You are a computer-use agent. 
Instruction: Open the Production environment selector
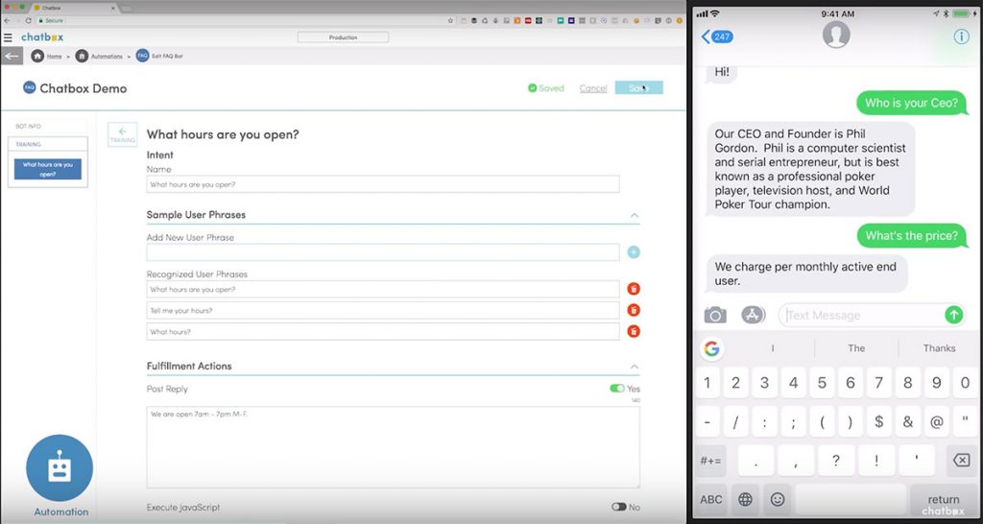pyautogui.click(x=343, y=37)
